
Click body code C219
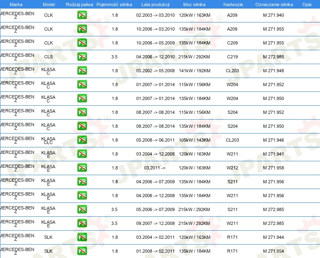(232, 57)
